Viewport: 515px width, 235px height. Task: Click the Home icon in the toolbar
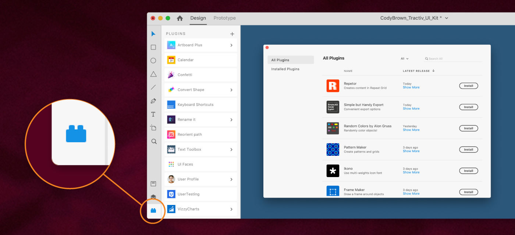tap(179, 18)
